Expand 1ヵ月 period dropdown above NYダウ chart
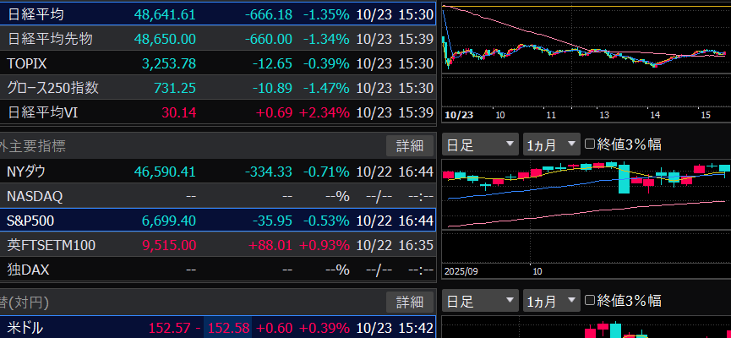Screen dimensions: 731x338 [x=551, y=144]
